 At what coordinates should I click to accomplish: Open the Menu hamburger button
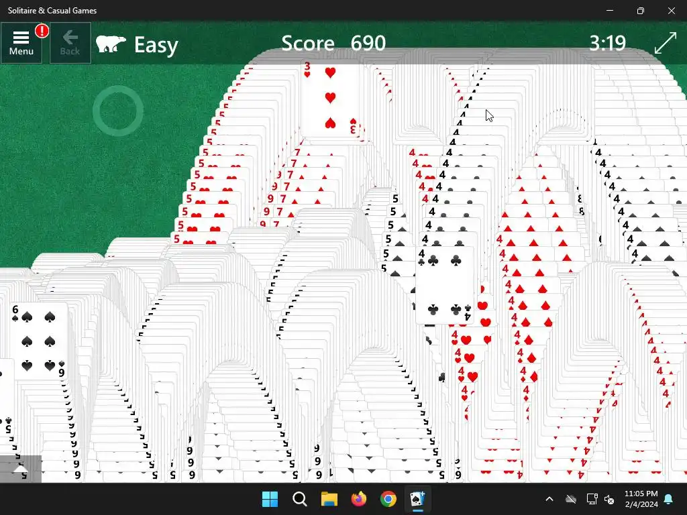(21, 43)
